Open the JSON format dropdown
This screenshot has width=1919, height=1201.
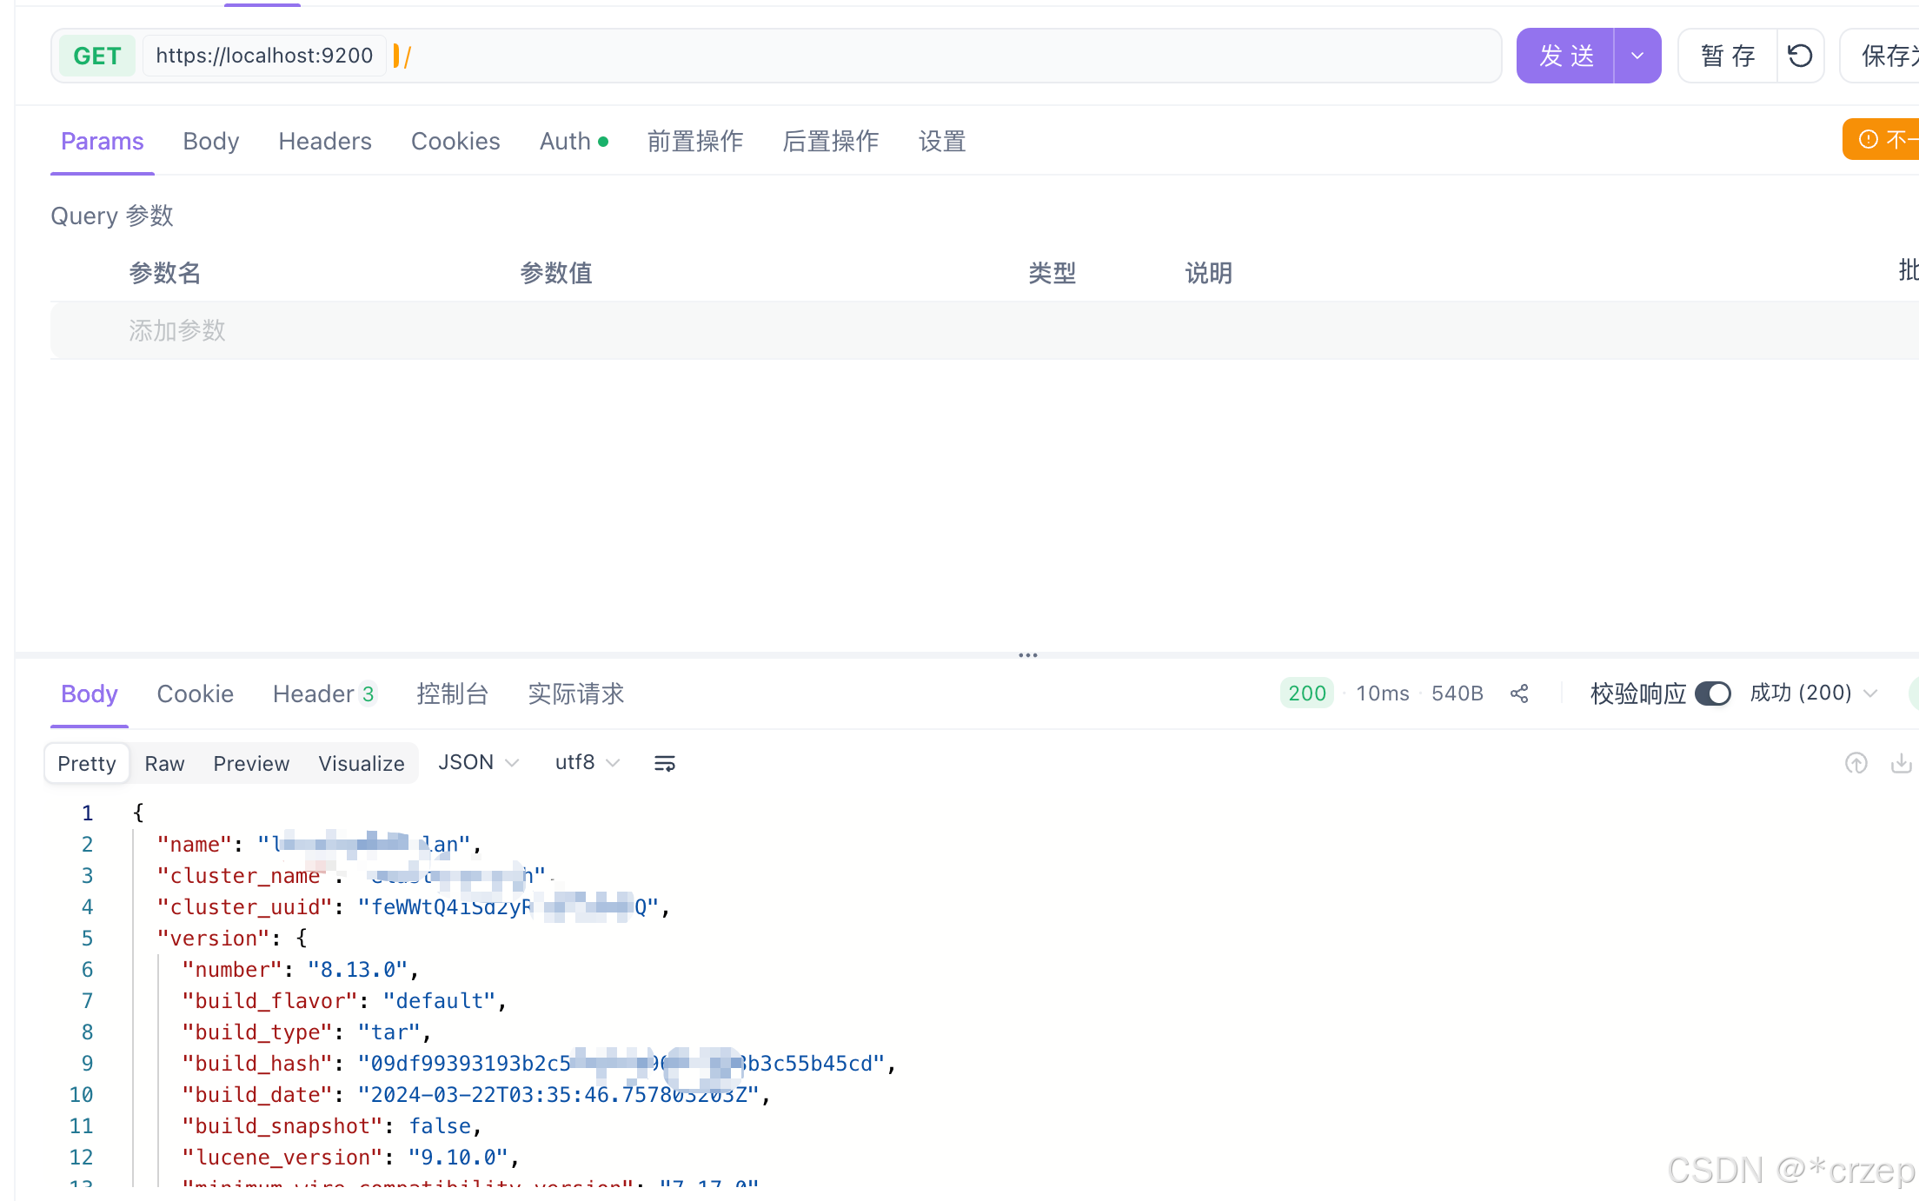[x=478, y=763]
